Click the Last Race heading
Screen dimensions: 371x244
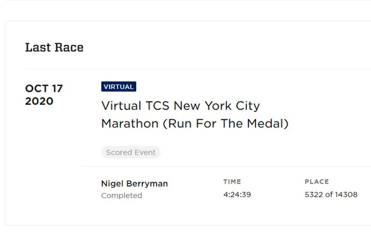54,47
